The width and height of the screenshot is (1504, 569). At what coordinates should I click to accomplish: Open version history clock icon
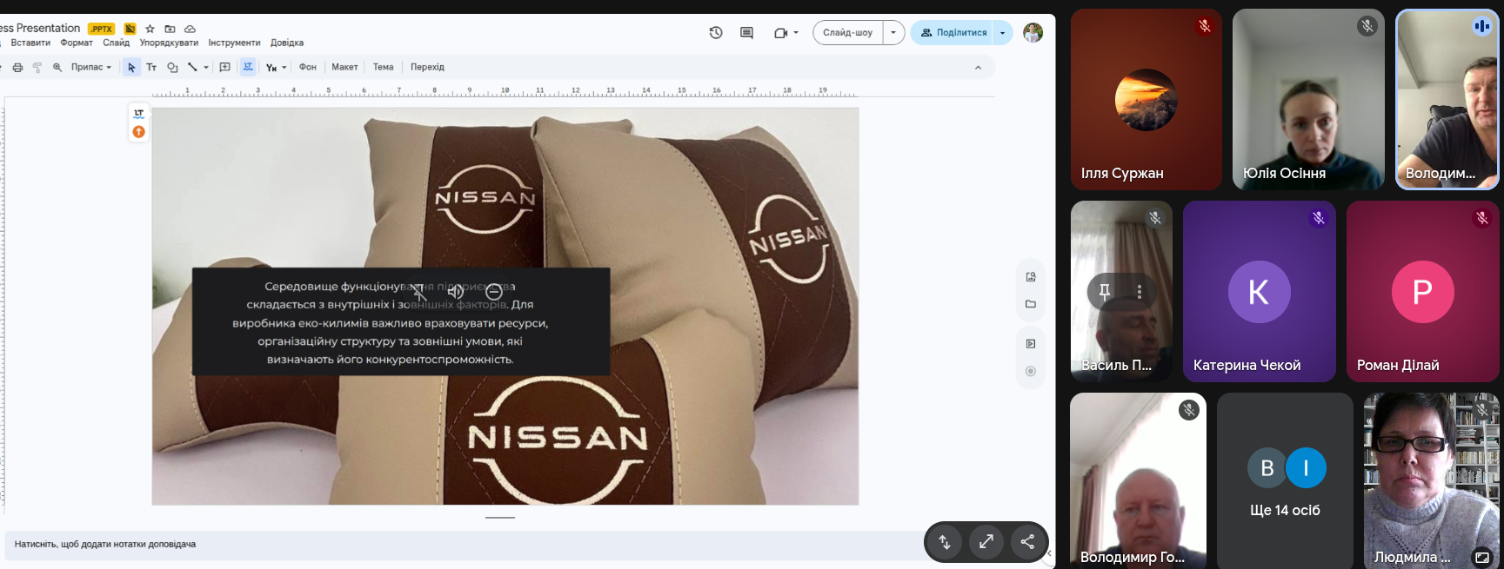[716, 33]
